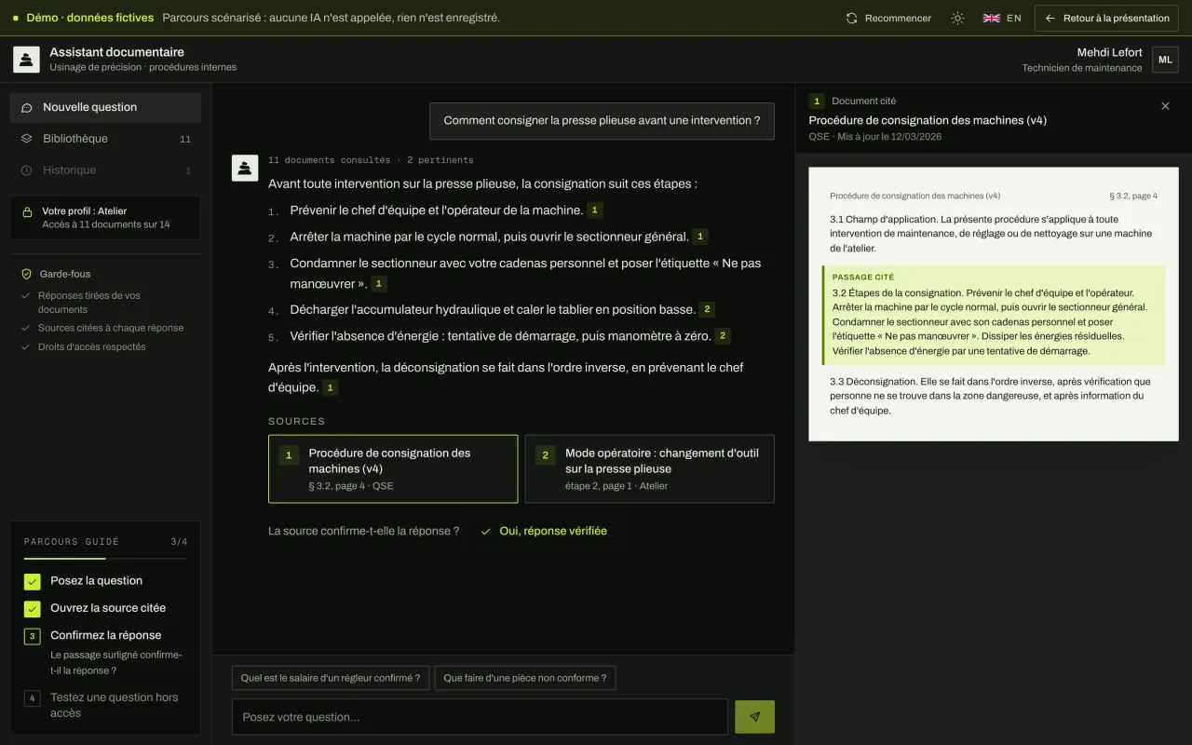Click the Garde-fous shield icon

[x=27, y=275]
